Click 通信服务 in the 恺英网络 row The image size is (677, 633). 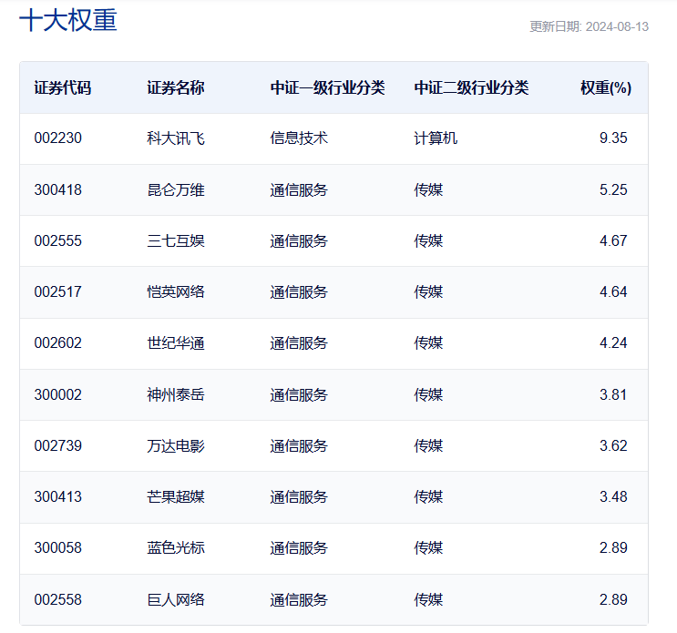(299, 291)
